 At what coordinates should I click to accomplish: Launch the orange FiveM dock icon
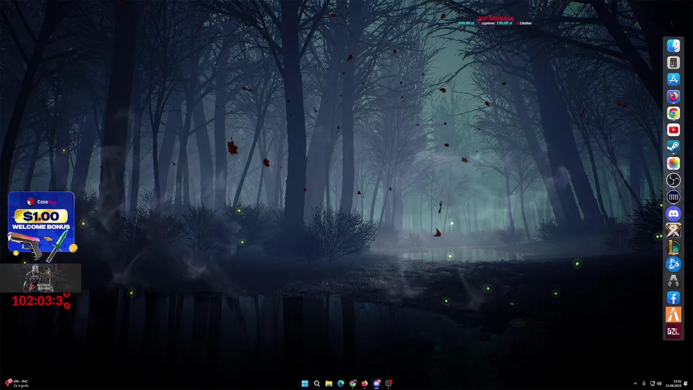pyautogui.click(x=673, y=315)
